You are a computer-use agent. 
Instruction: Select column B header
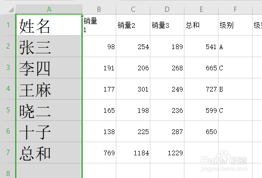coord(99,9)
